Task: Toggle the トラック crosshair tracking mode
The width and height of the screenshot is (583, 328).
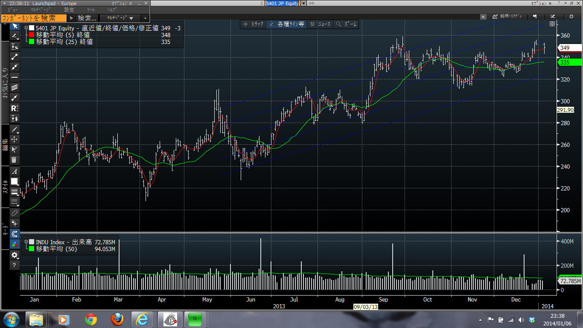Action: coord(253,24)
